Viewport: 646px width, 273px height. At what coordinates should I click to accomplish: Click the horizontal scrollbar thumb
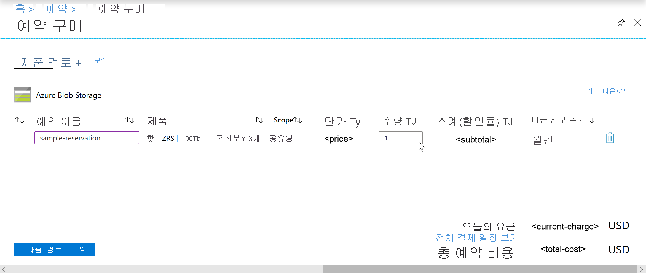click(x=480, y=269)
